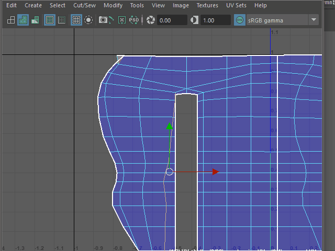
Task: Click the green Y-axis manipulator arrow
Action: 169,127
